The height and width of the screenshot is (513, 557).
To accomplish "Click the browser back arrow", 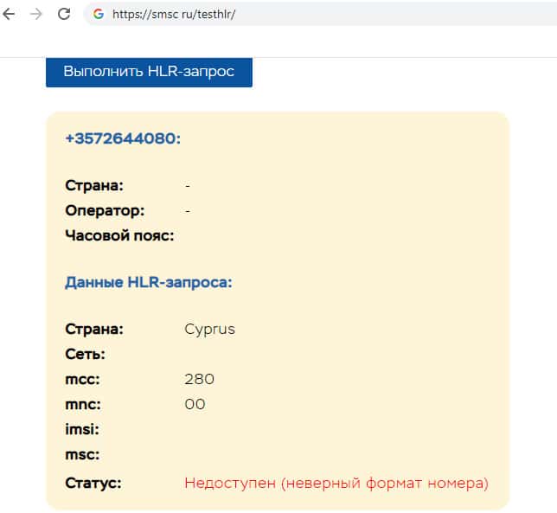I will point(10,14).
